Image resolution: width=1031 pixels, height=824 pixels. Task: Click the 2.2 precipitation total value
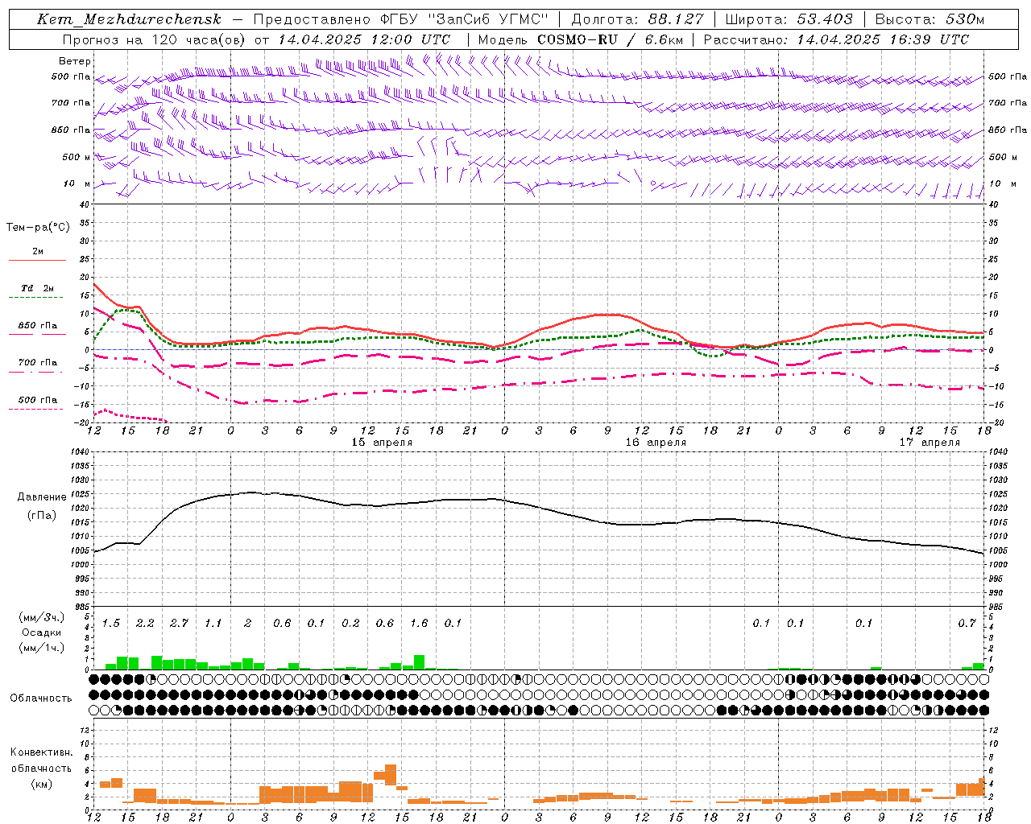tap(145, 624)
